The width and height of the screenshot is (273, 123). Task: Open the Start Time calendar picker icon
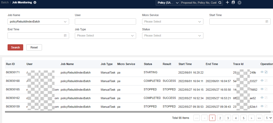(267, 22)
